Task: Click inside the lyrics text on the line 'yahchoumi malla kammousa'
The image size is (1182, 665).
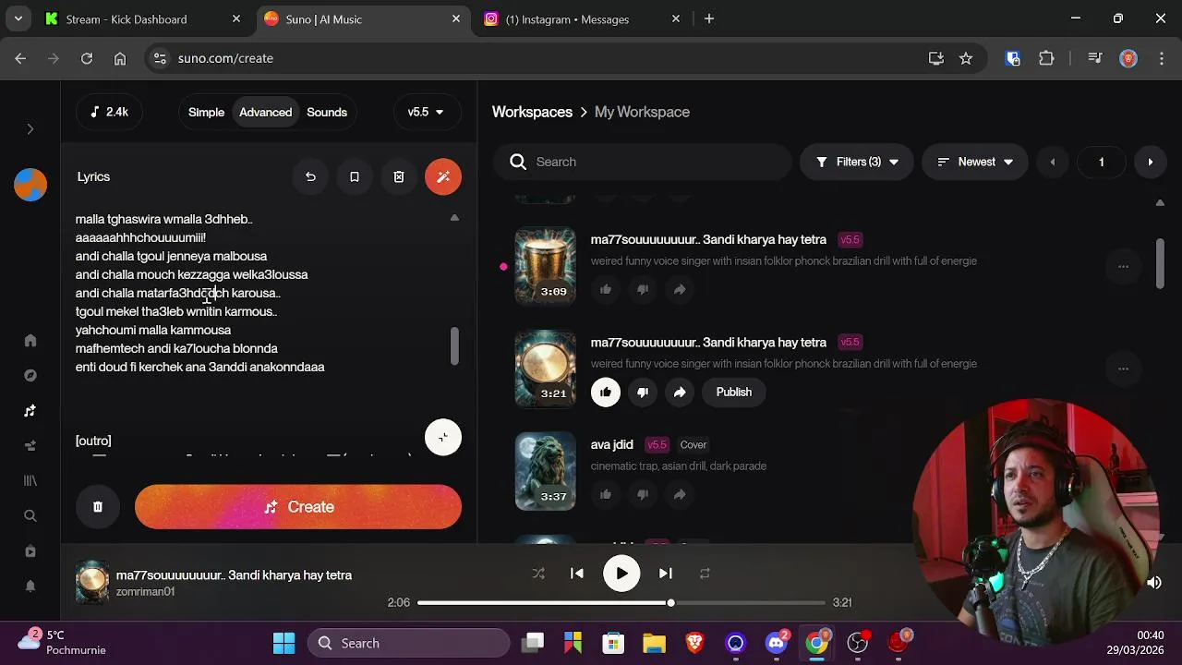Action: (153, 330)
